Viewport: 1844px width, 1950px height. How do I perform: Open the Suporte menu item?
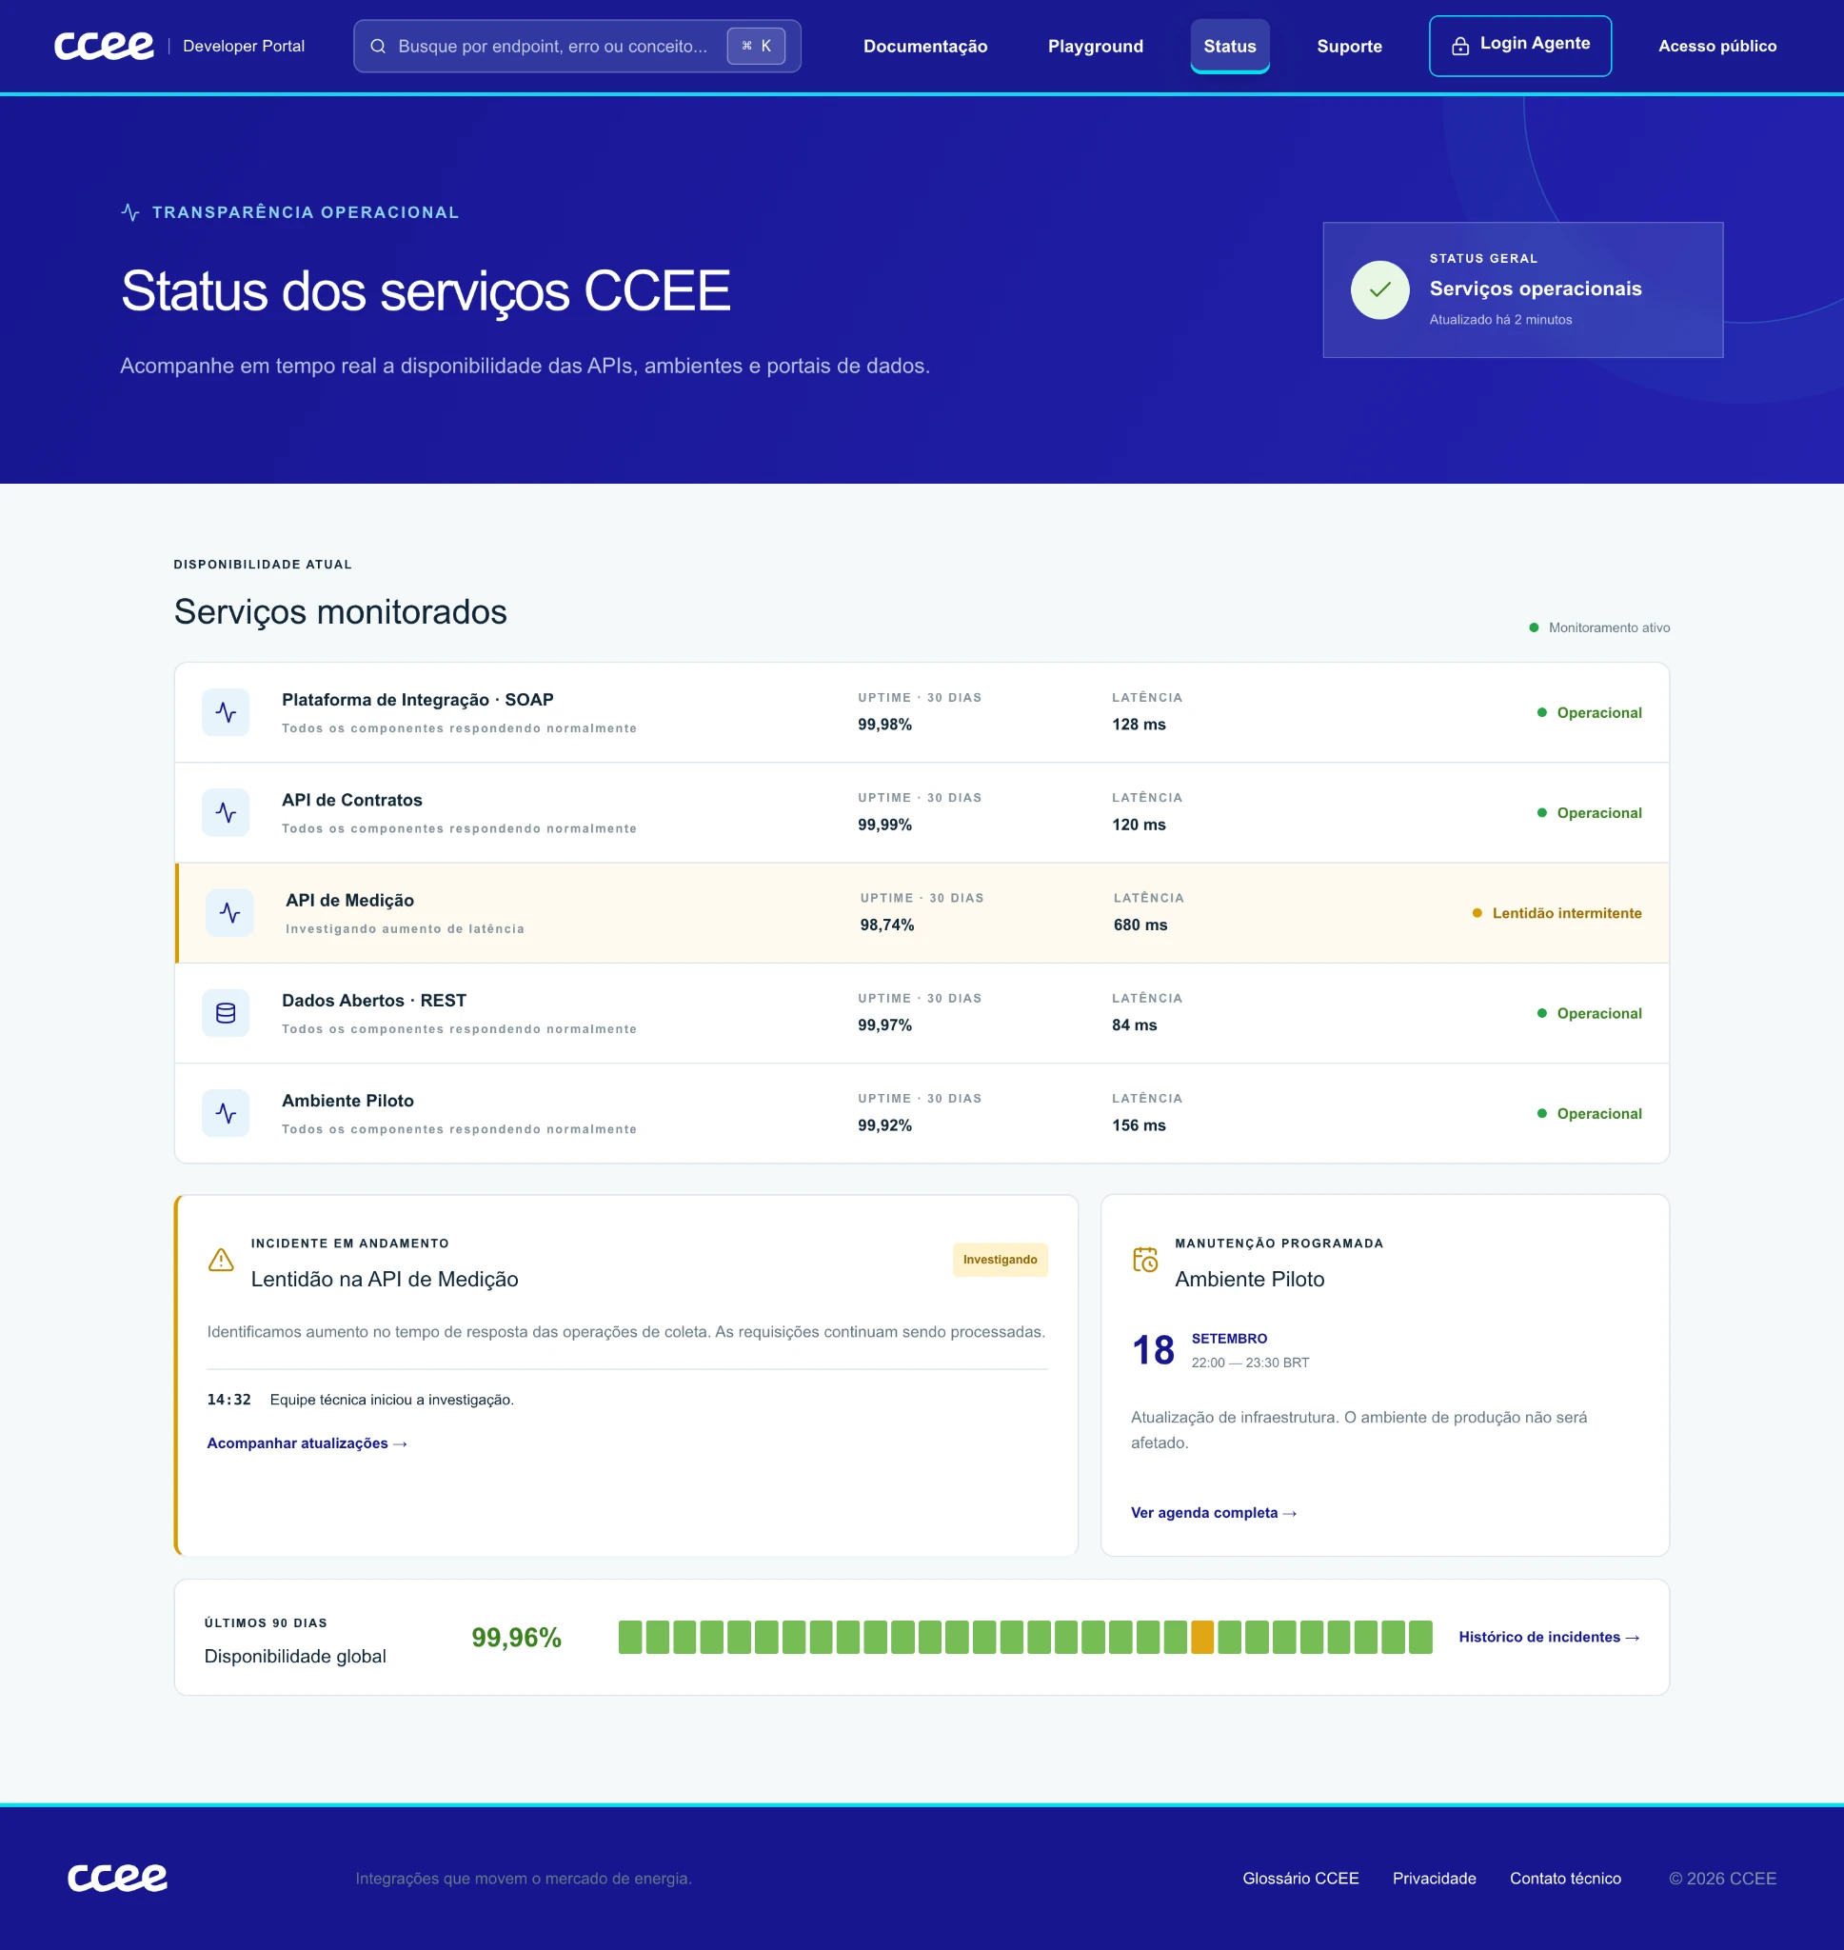click(x=1349, y=47)
